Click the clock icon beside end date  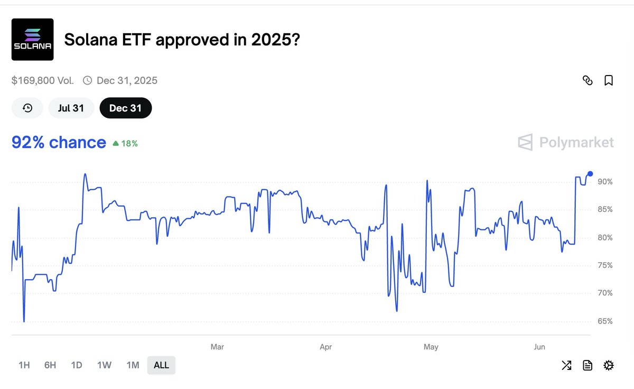tap(87, 80)
